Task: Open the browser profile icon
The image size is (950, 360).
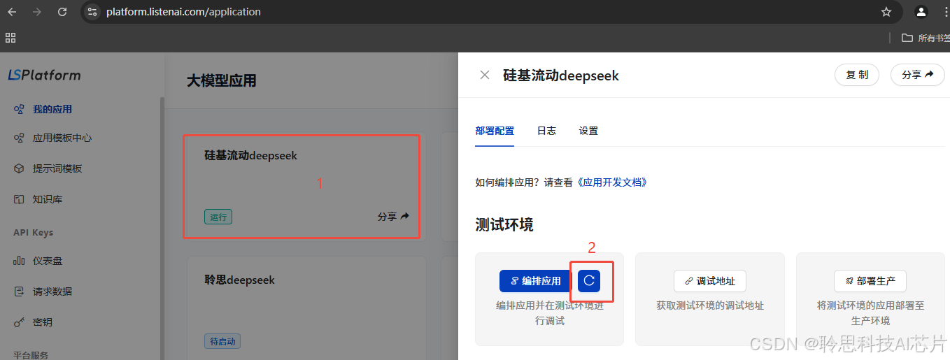Action: (921, 12)
